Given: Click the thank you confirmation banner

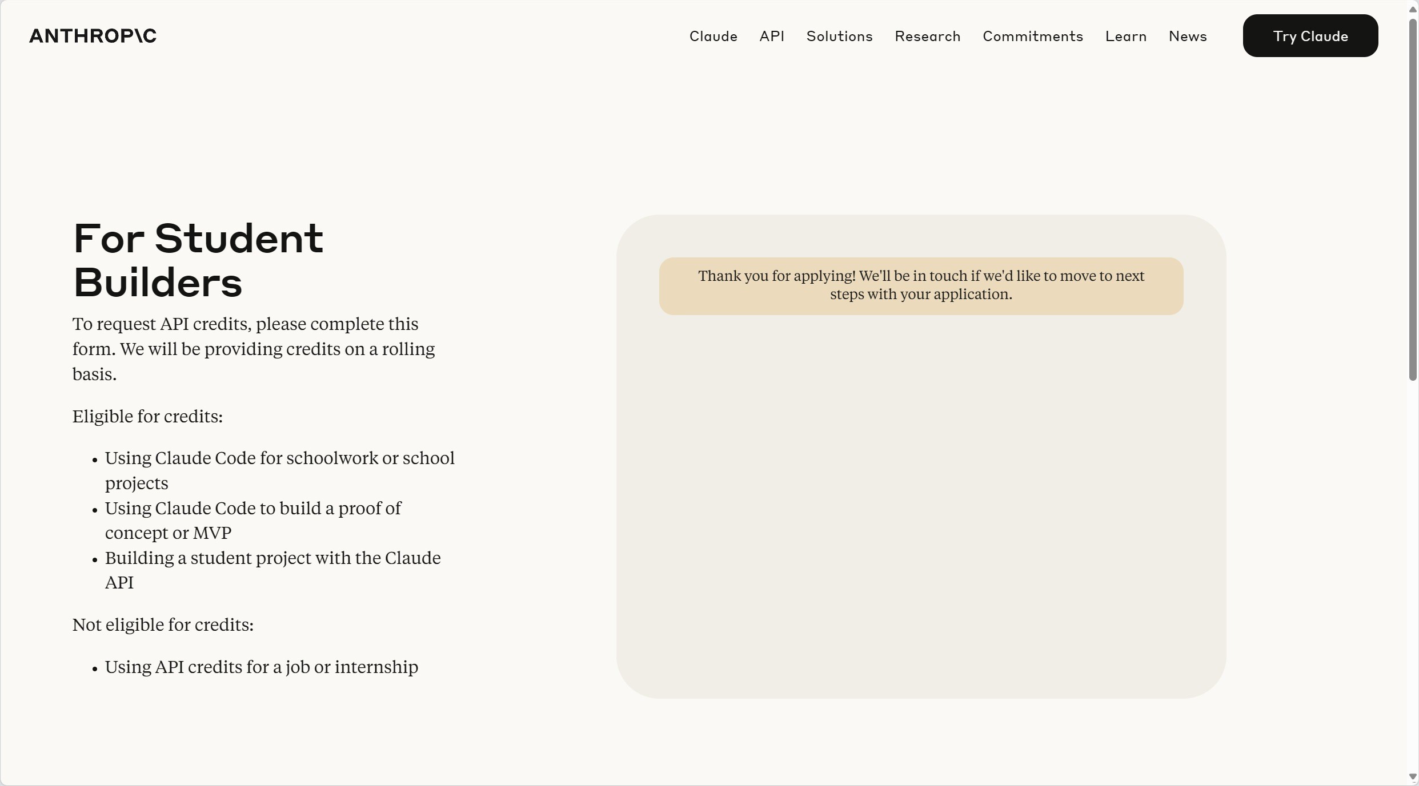Looking at the screenshot, I should coord(920,285).
